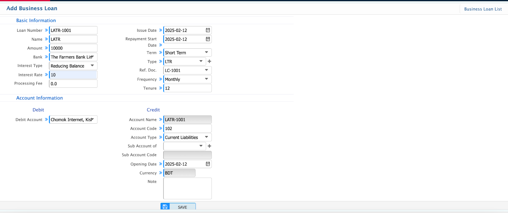Screen dimensions: 508x213
Task: Open Type dropdown showing LTR
Action: pyautogui.click(x=184, y=61)
